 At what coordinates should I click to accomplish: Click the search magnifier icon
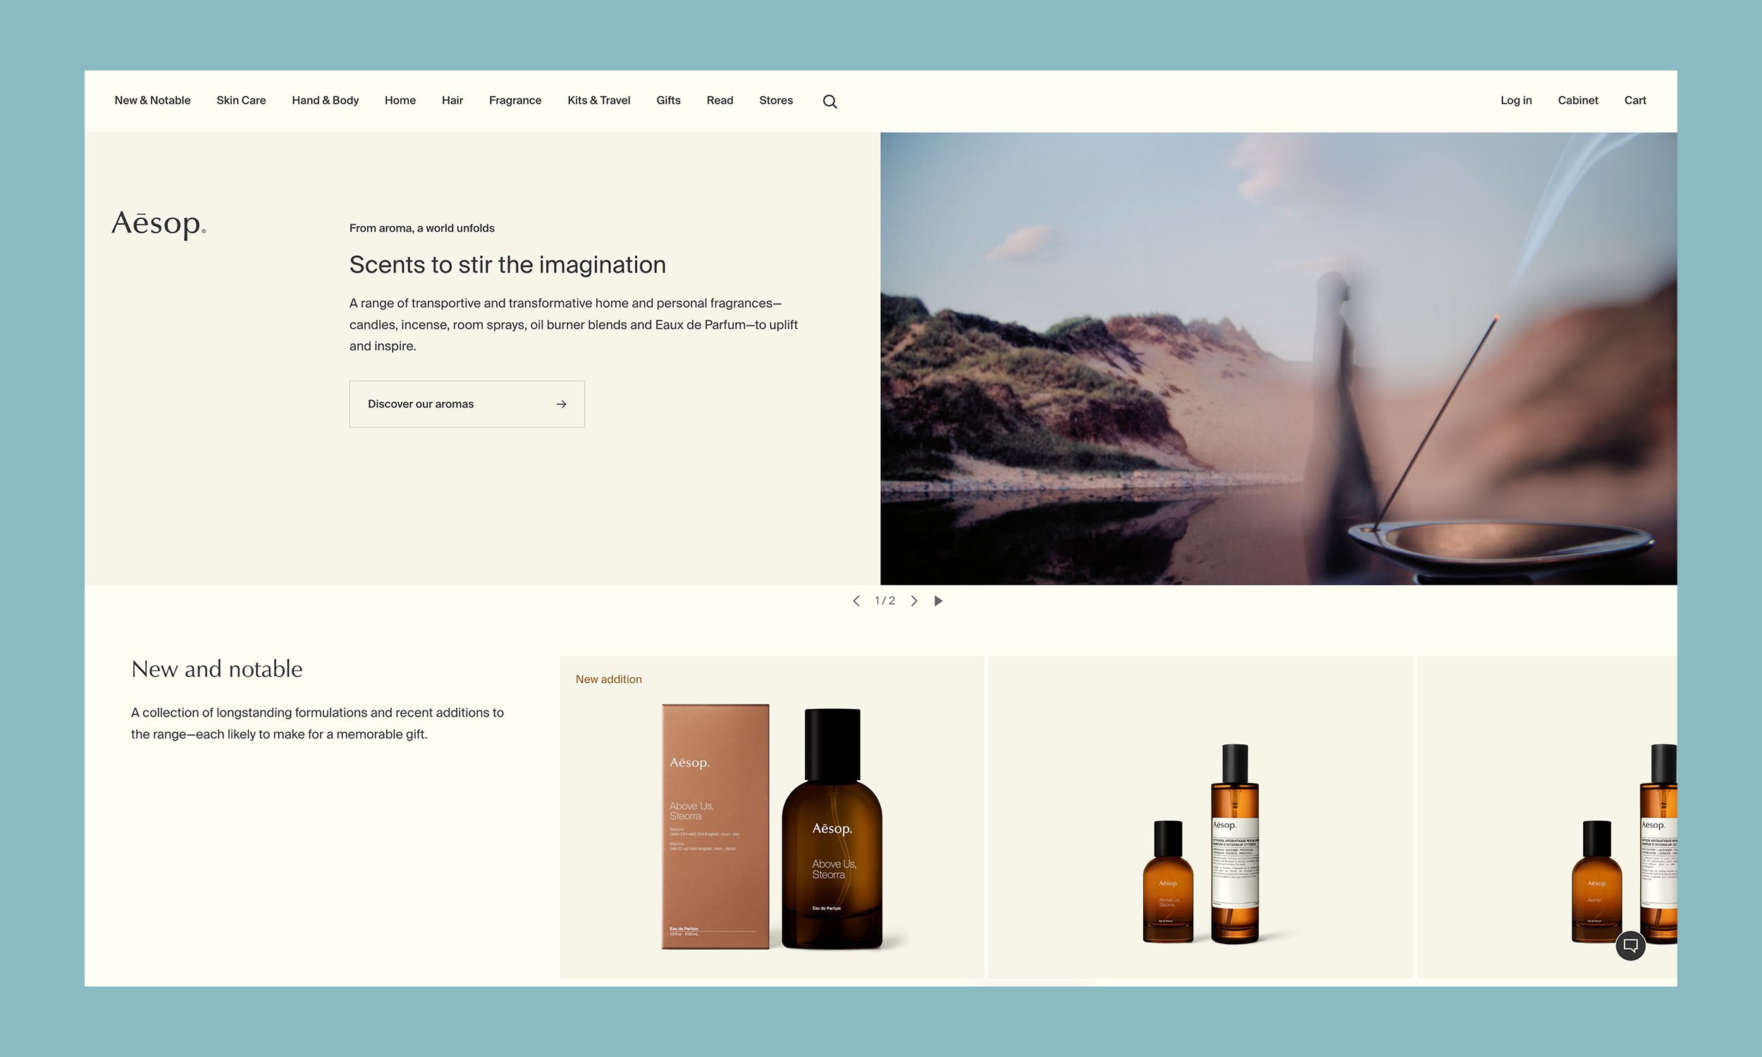[830, 101]
